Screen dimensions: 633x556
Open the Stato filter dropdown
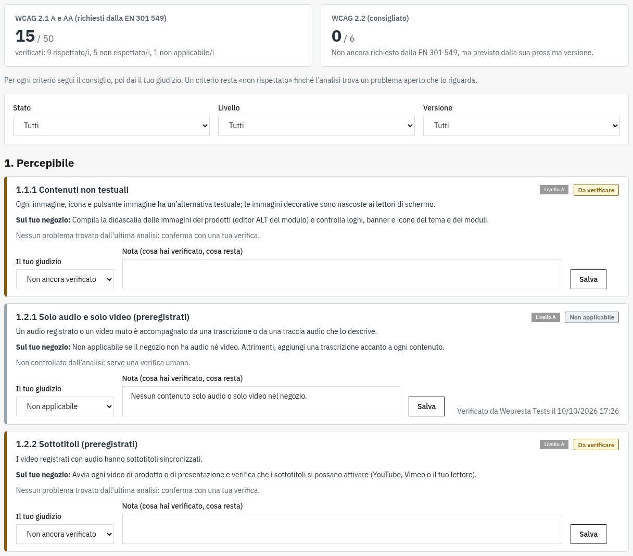(111, 126)
